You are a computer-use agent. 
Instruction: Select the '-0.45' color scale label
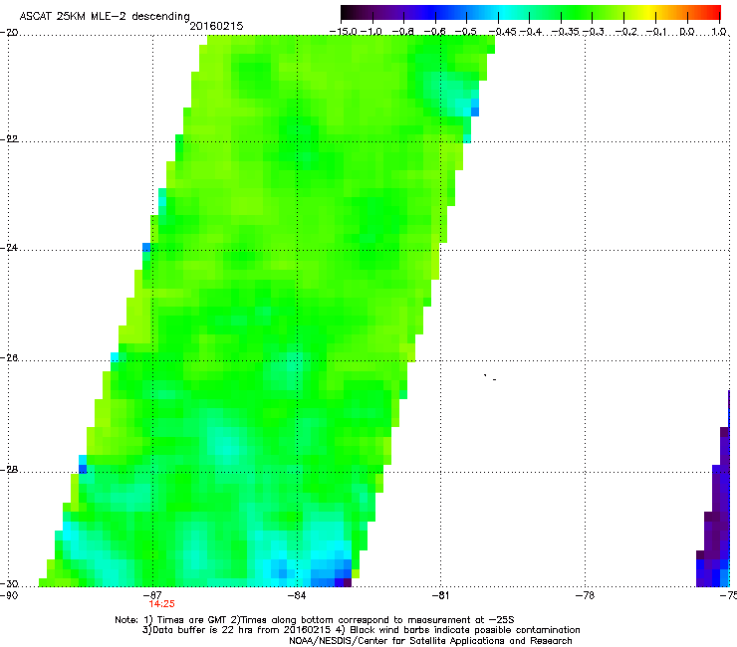503,32
